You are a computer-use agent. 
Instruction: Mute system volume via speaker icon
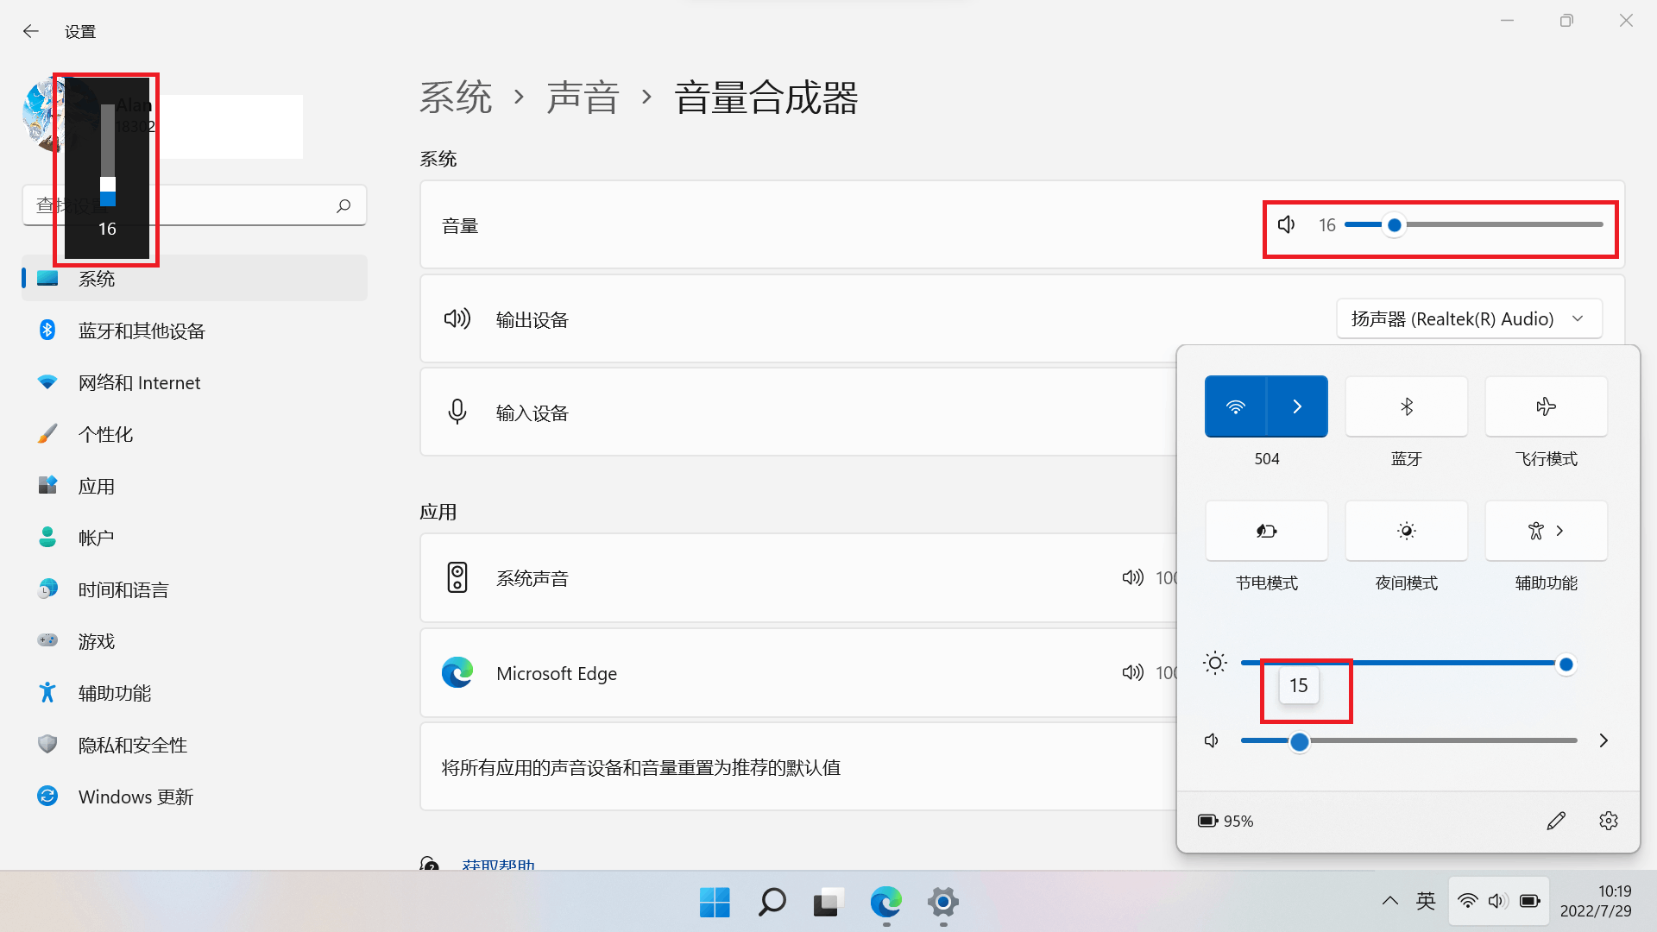[x=1286, y=225]
